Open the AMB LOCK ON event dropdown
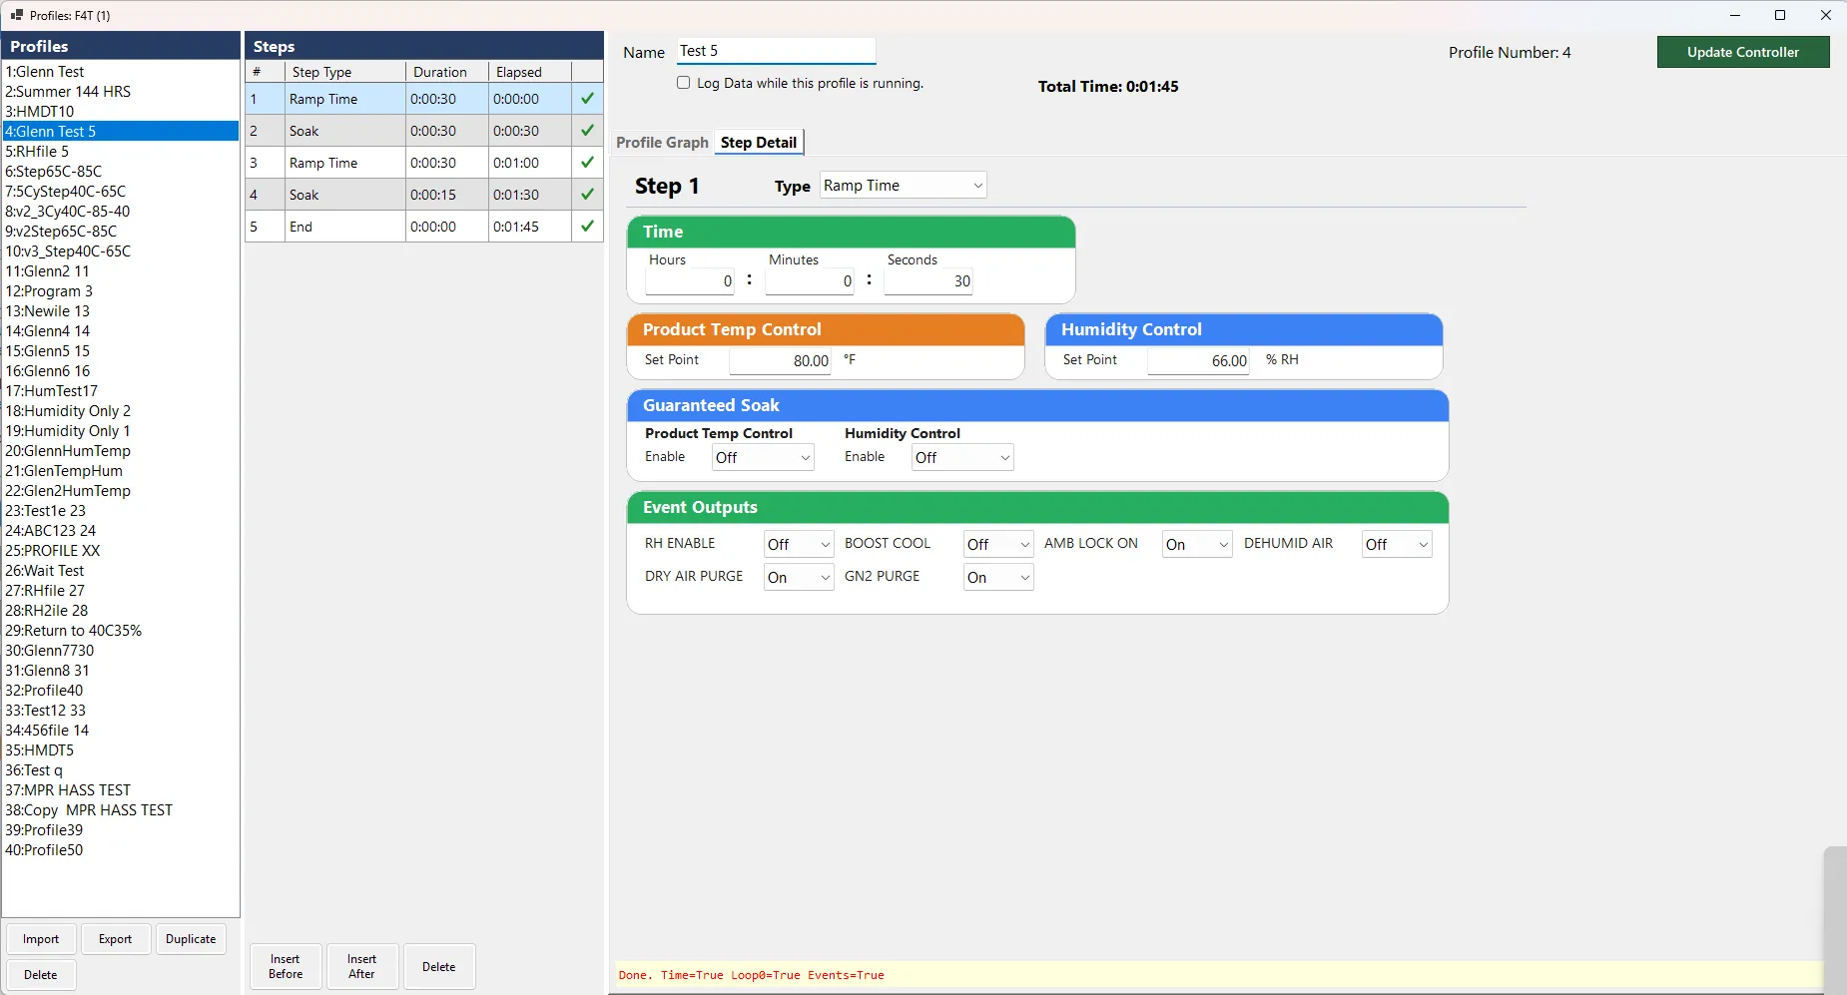This screenshot has height=995, width=1847. [x=1197, y=544]
